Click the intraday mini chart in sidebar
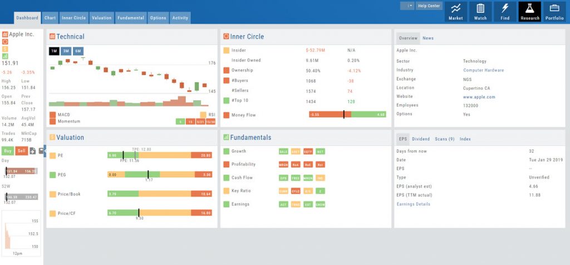The height and width of the screenshot is (265, 570). coord(22,233)
